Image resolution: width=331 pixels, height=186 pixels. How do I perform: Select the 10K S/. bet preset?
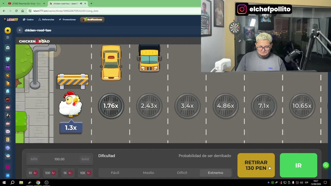pyautogui.click(x=85, y=173)
